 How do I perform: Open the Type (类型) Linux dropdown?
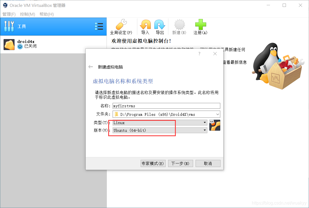(x=160, y=122)
